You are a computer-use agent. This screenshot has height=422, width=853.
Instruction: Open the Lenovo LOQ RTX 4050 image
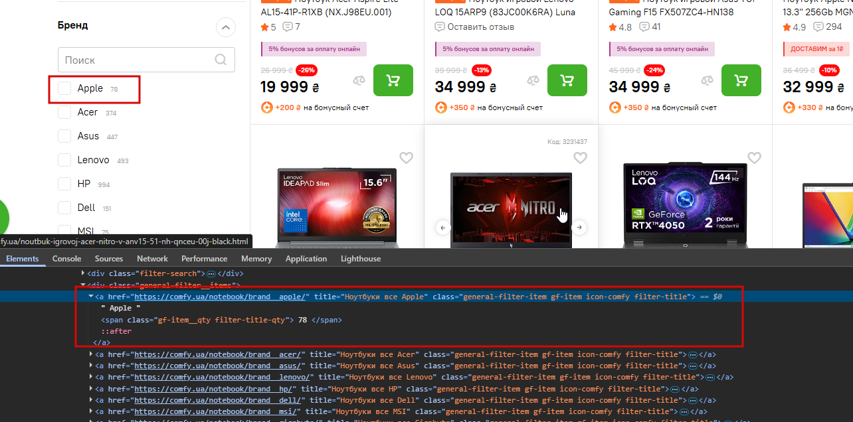[685, 206]
